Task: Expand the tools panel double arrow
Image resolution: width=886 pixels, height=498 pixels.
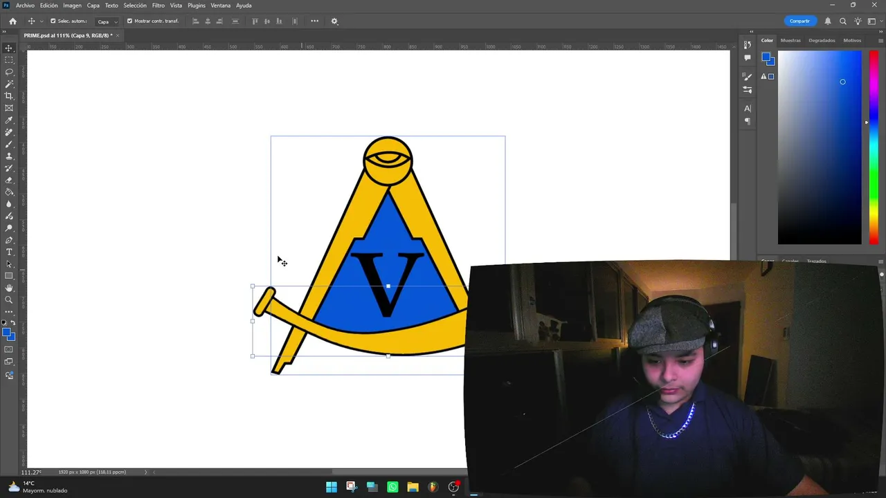Action: click(x=6, y=32)
